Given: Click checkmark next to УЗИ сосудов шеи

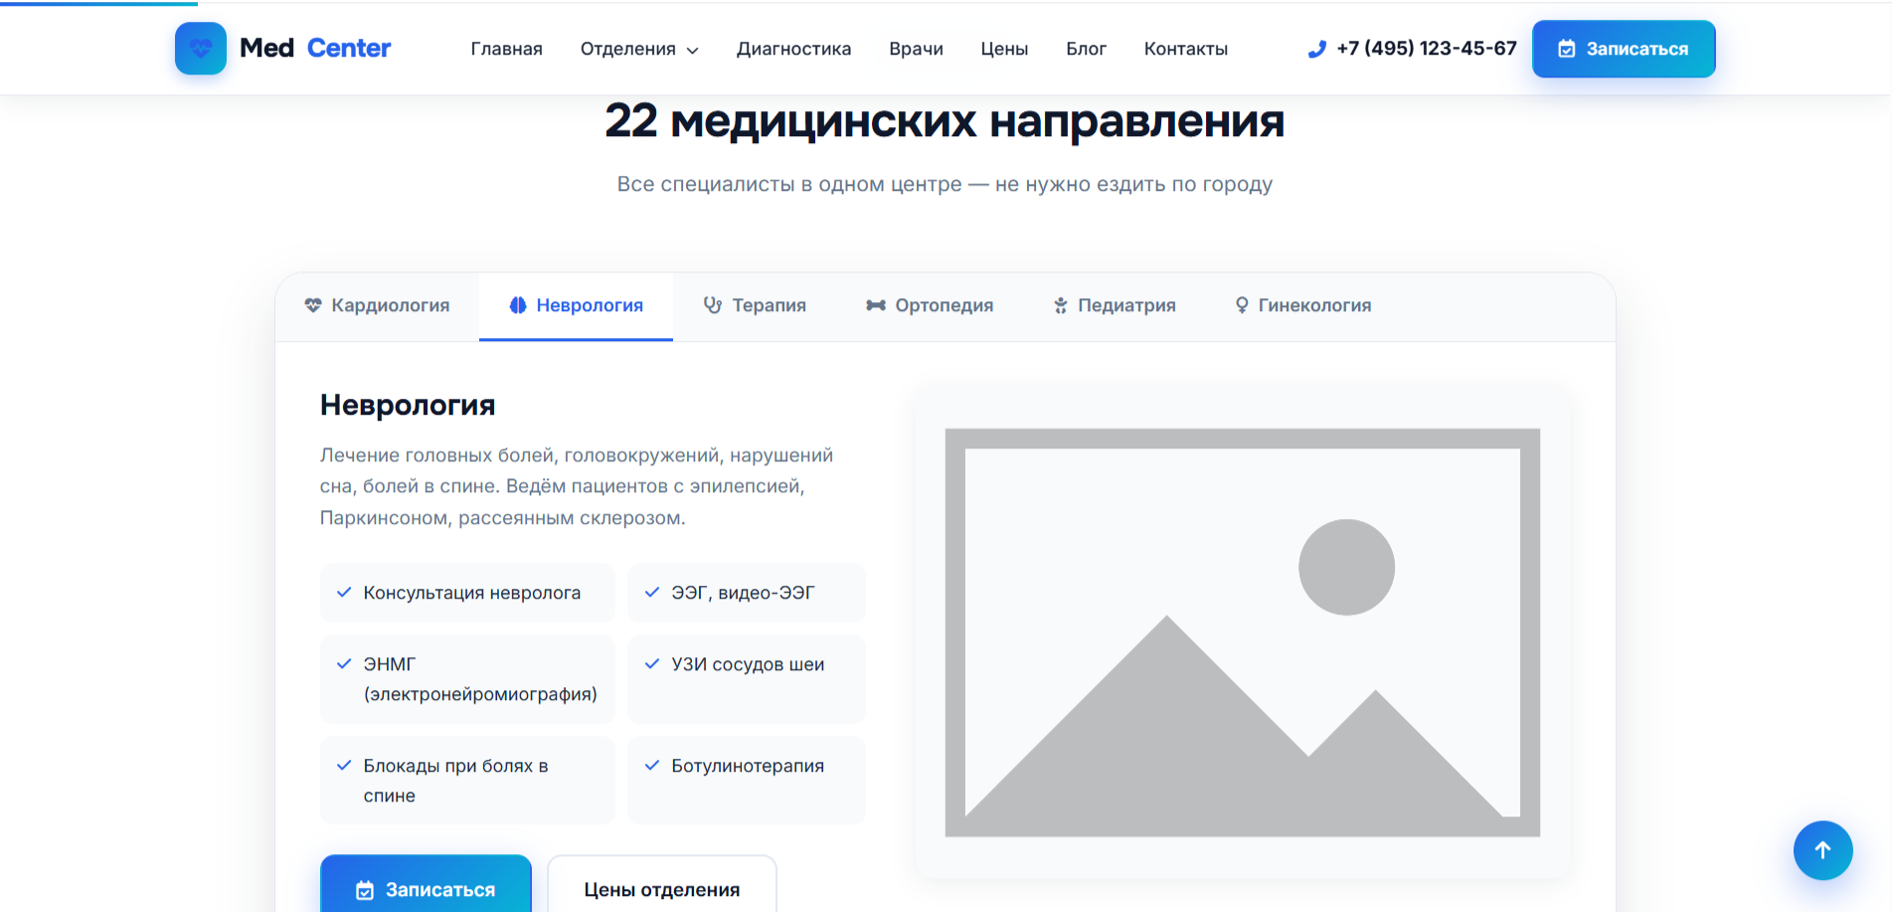Looking at the screenshot, I should (x=652, y=664).
